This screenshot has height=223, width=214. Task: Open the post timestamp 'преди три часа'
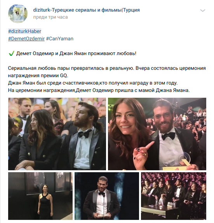(50, 17)
